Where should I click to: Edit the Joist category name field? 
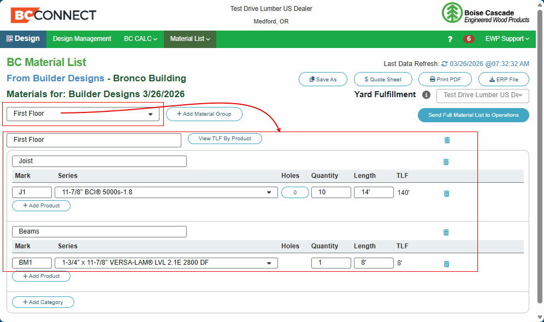click(x=99, y=161)
